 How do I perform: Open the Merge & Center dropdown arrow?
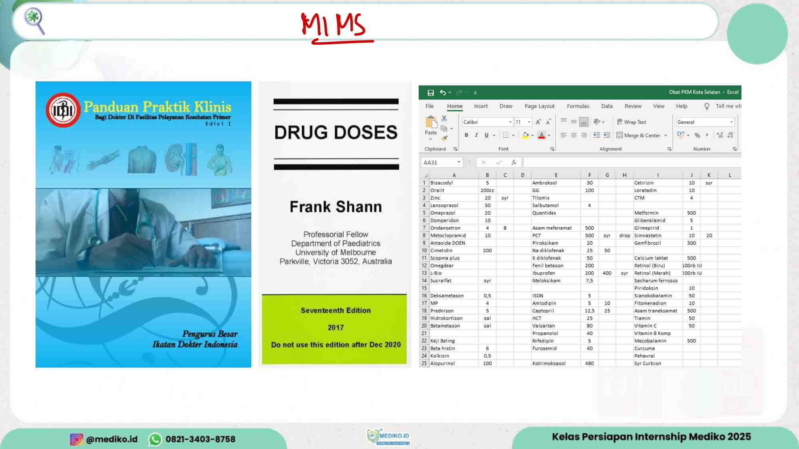pos(666,135)
